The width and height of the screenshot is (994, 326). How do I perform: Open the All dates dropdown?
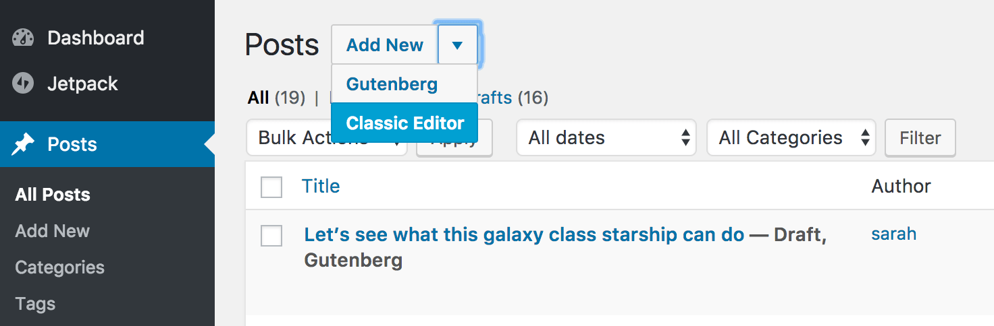coord(606,138)
